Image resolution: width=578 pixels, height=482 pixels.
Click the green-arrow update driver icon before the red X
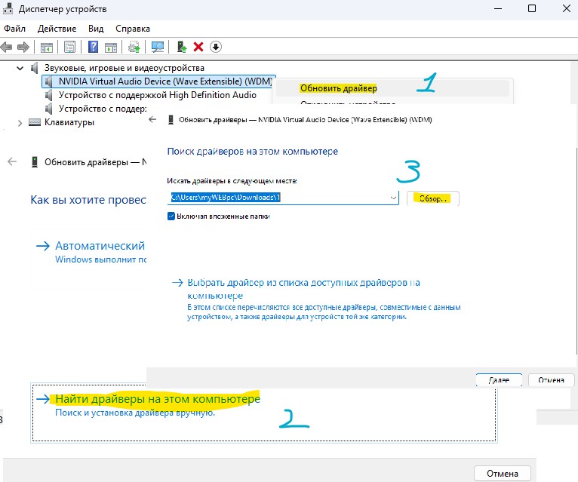point(182,47)
